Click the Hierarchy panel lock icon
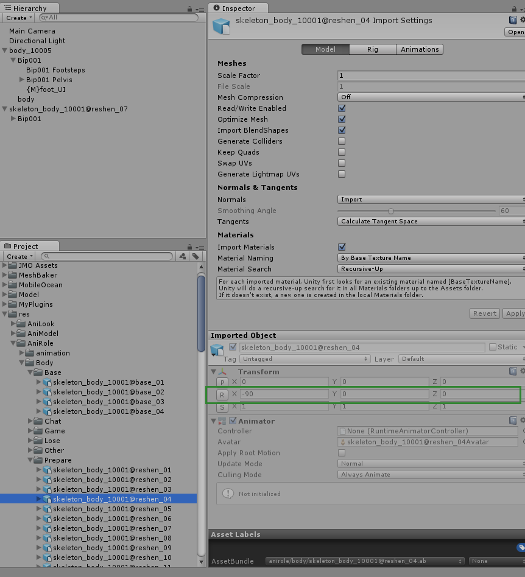This screenshot has height=577, width=525. (191, 9)
